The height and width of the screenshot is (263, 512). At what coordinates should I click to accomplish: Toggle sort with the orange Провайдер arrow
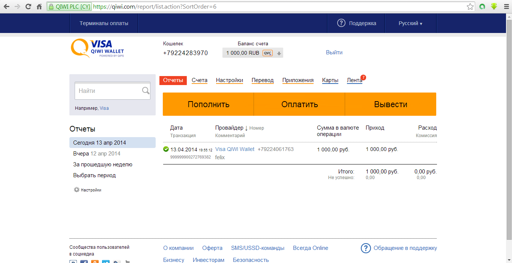(246, 128)
